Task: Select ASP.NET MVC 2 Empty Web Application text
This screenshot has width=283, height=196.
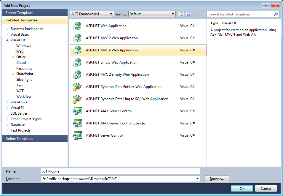Action: [x=117, y=75]
